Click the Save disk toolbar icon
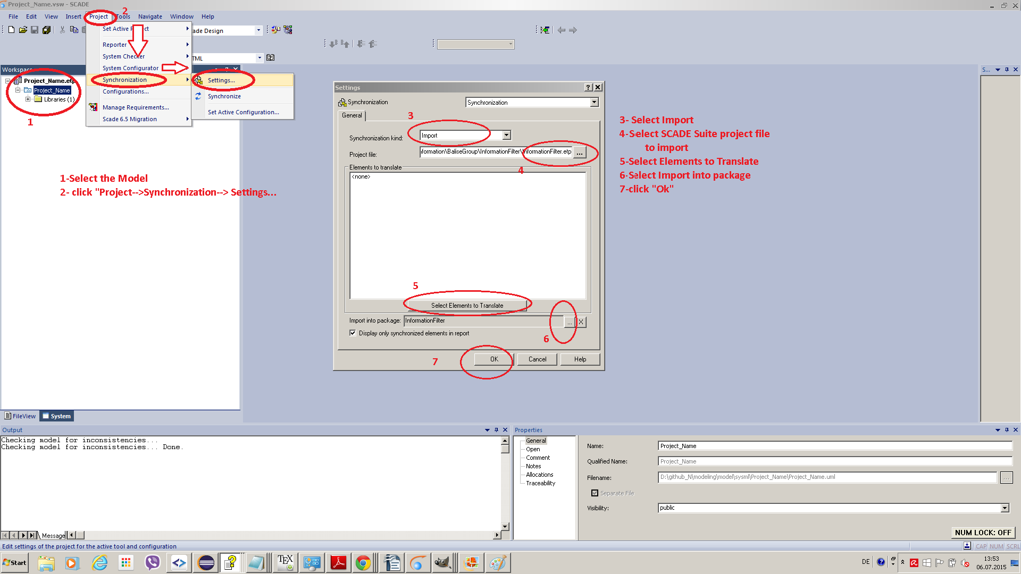 pos(35,30)
